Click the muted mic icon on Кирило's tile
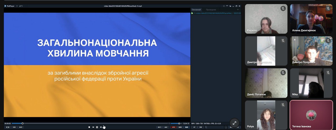336x130 pixels. pos(283,8)
